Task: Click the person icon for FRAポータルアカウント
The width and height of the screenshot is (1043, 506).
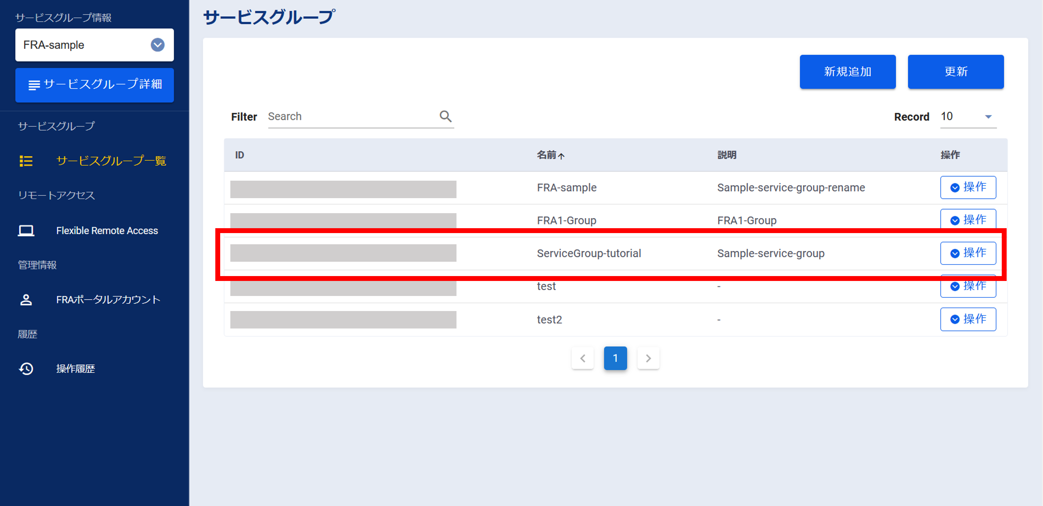Action: coord(26,299)
